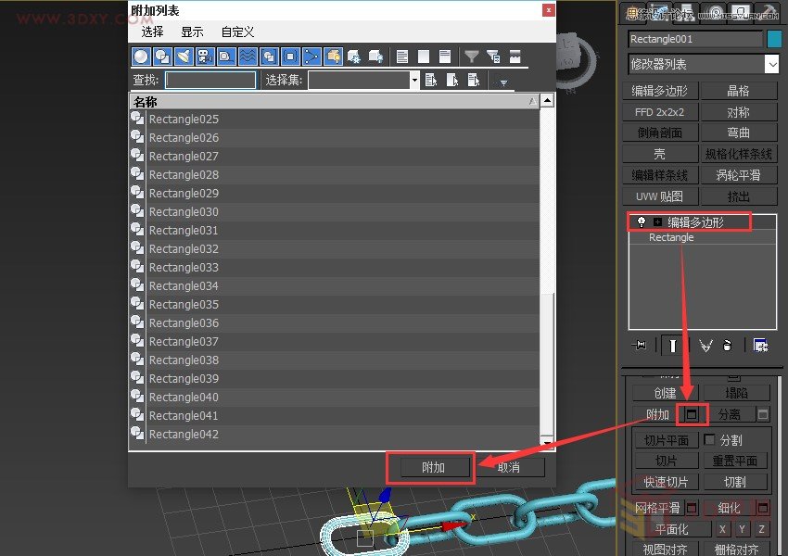Viewport: 788px width, 556px height.
Task: Click the small Attach List icon beside 附加
Action: pyautogui.click(x=692, y=413)
